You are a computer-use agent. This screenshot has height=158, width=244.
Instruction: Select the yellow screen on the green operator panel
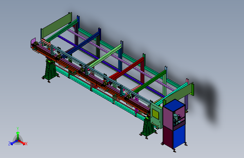click(155, 114)
